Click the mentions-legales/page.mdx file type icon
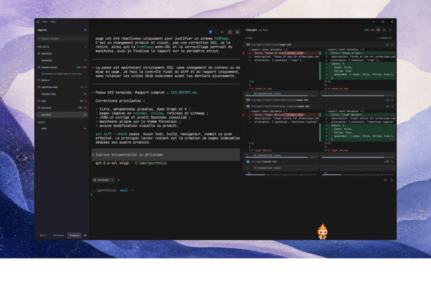The width and height of the screenshot is (431, 287). 248,106
